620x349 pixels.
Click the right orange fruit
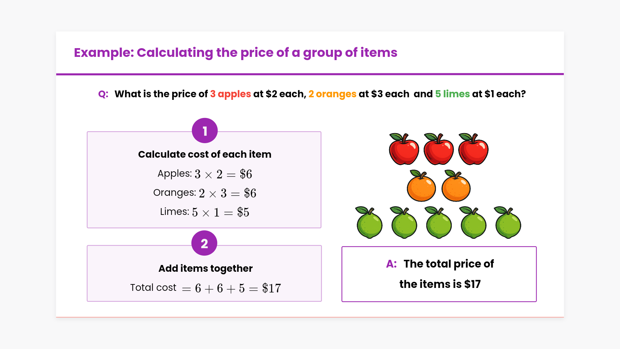click(456, 186)
